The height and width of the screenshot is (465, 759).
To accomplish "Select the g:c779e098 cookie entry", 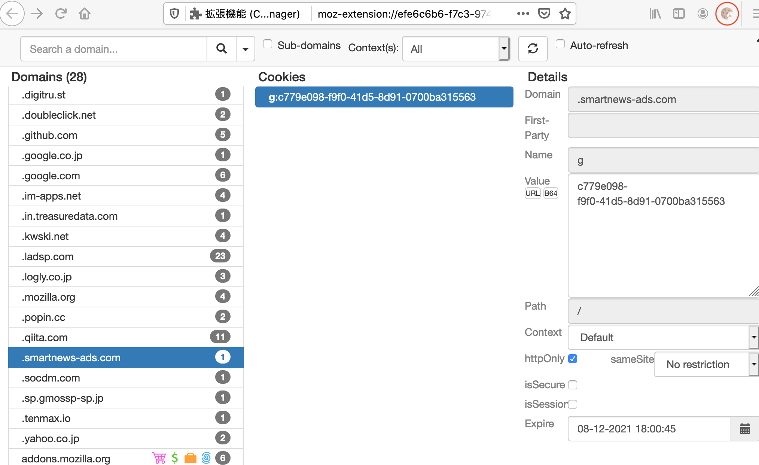I will click(x=384, y=97).
